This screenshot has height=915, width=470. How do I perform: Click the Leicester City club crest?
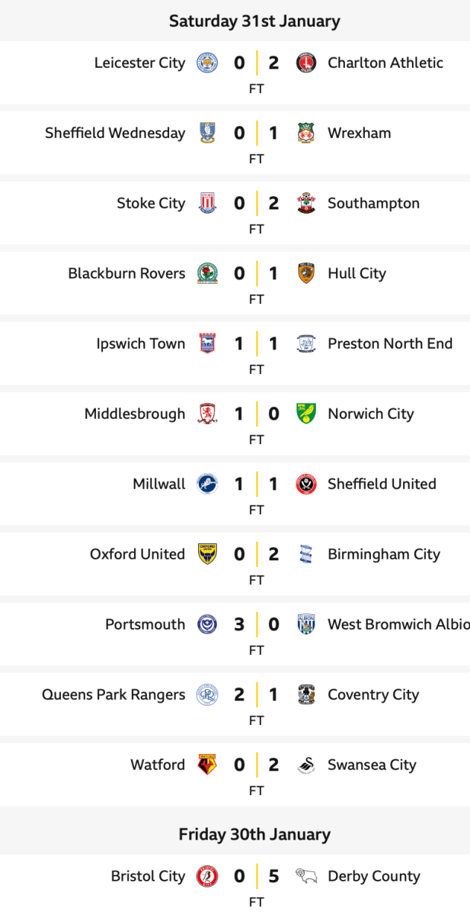pos(206,63)
